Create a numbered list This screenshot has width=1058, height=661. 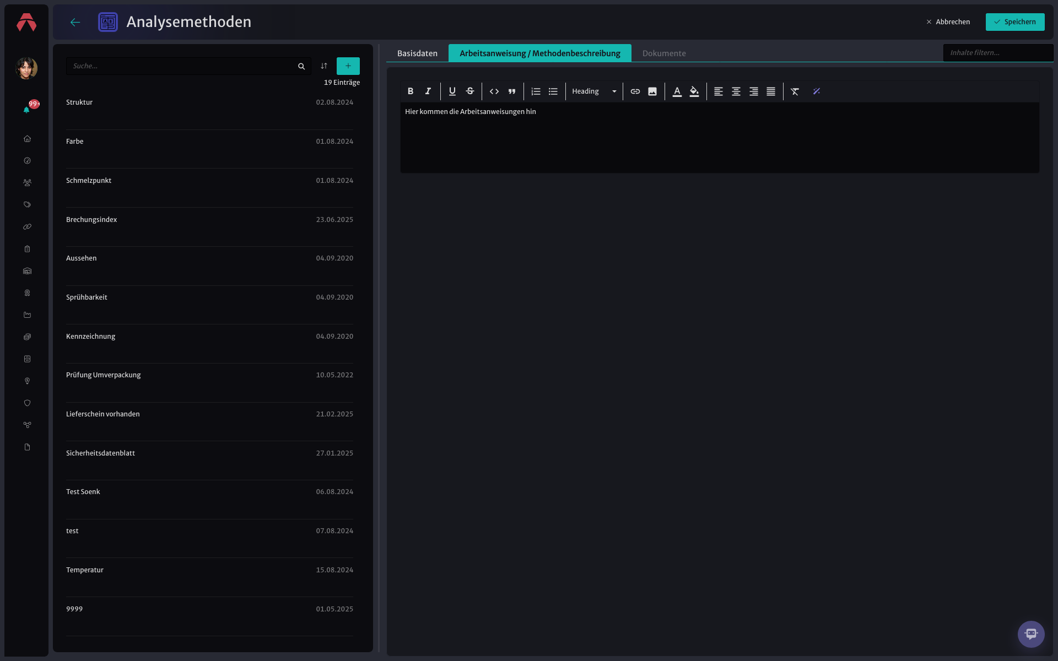[536, 91]
